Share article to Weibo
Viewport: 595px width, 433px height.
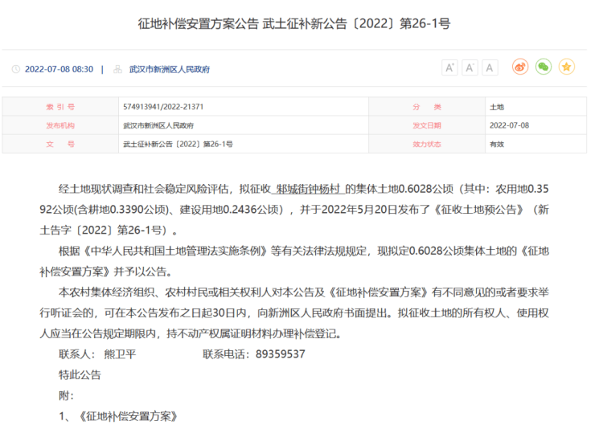520,67
